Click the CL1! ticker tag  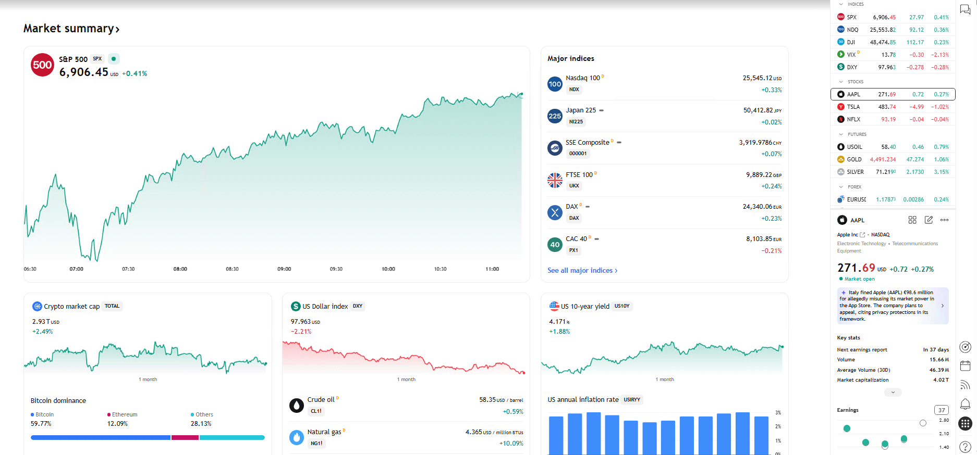(x=316, y=411)
